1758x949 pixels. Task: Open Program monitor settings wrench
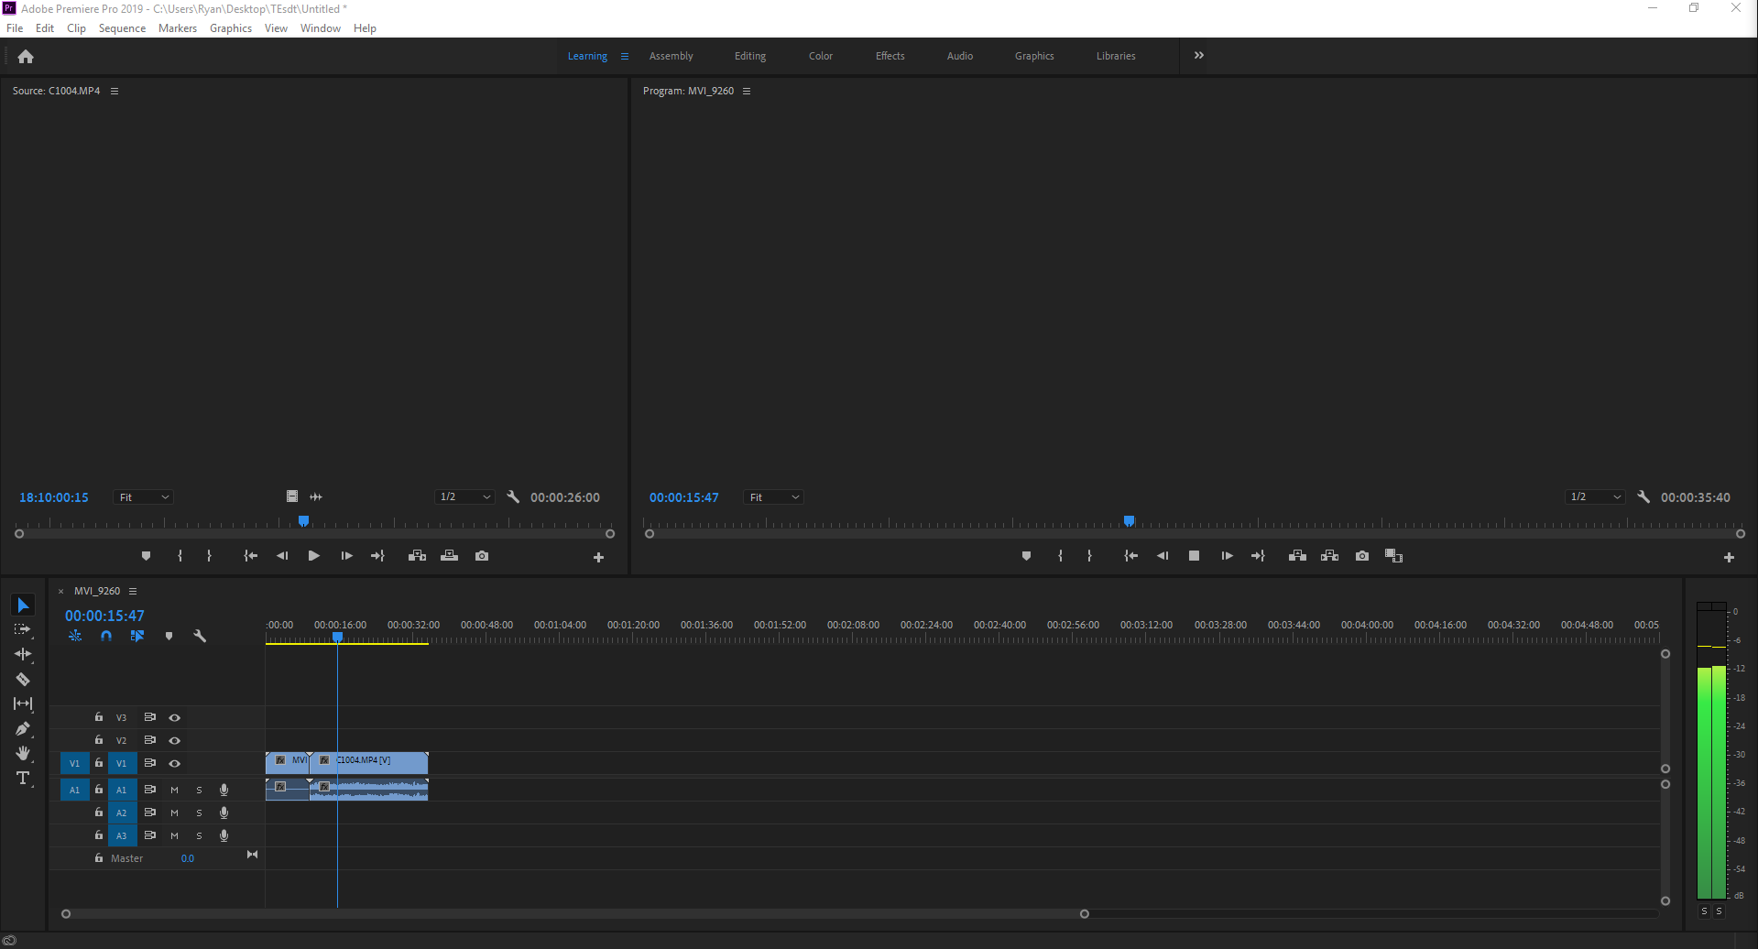(1643, 496)
